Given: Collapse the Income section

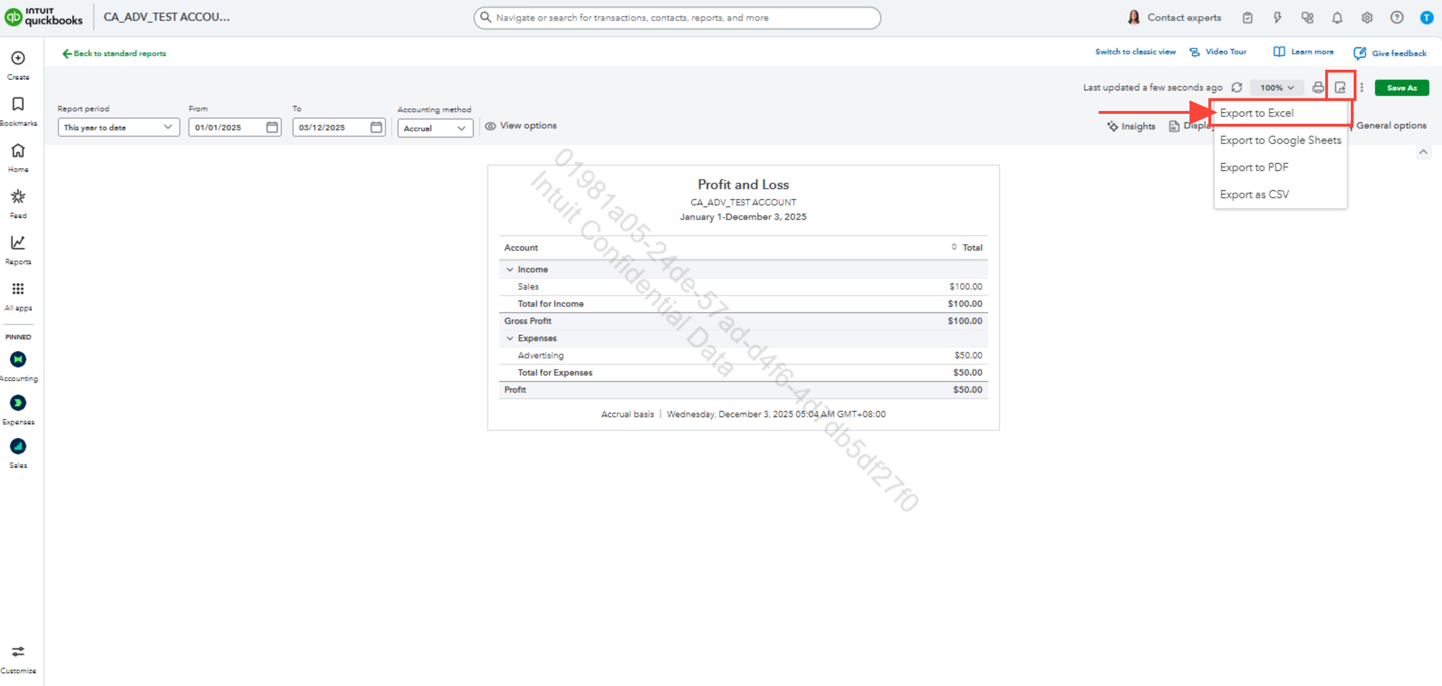Looking at the screenshot, I should tap(509, 269).
